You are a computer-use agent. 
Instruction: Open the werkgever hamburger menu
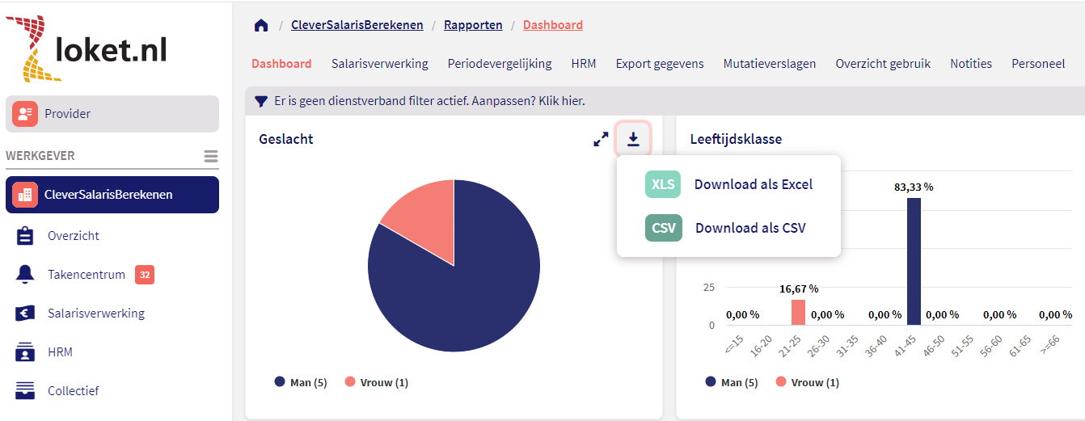click(211, 156)
